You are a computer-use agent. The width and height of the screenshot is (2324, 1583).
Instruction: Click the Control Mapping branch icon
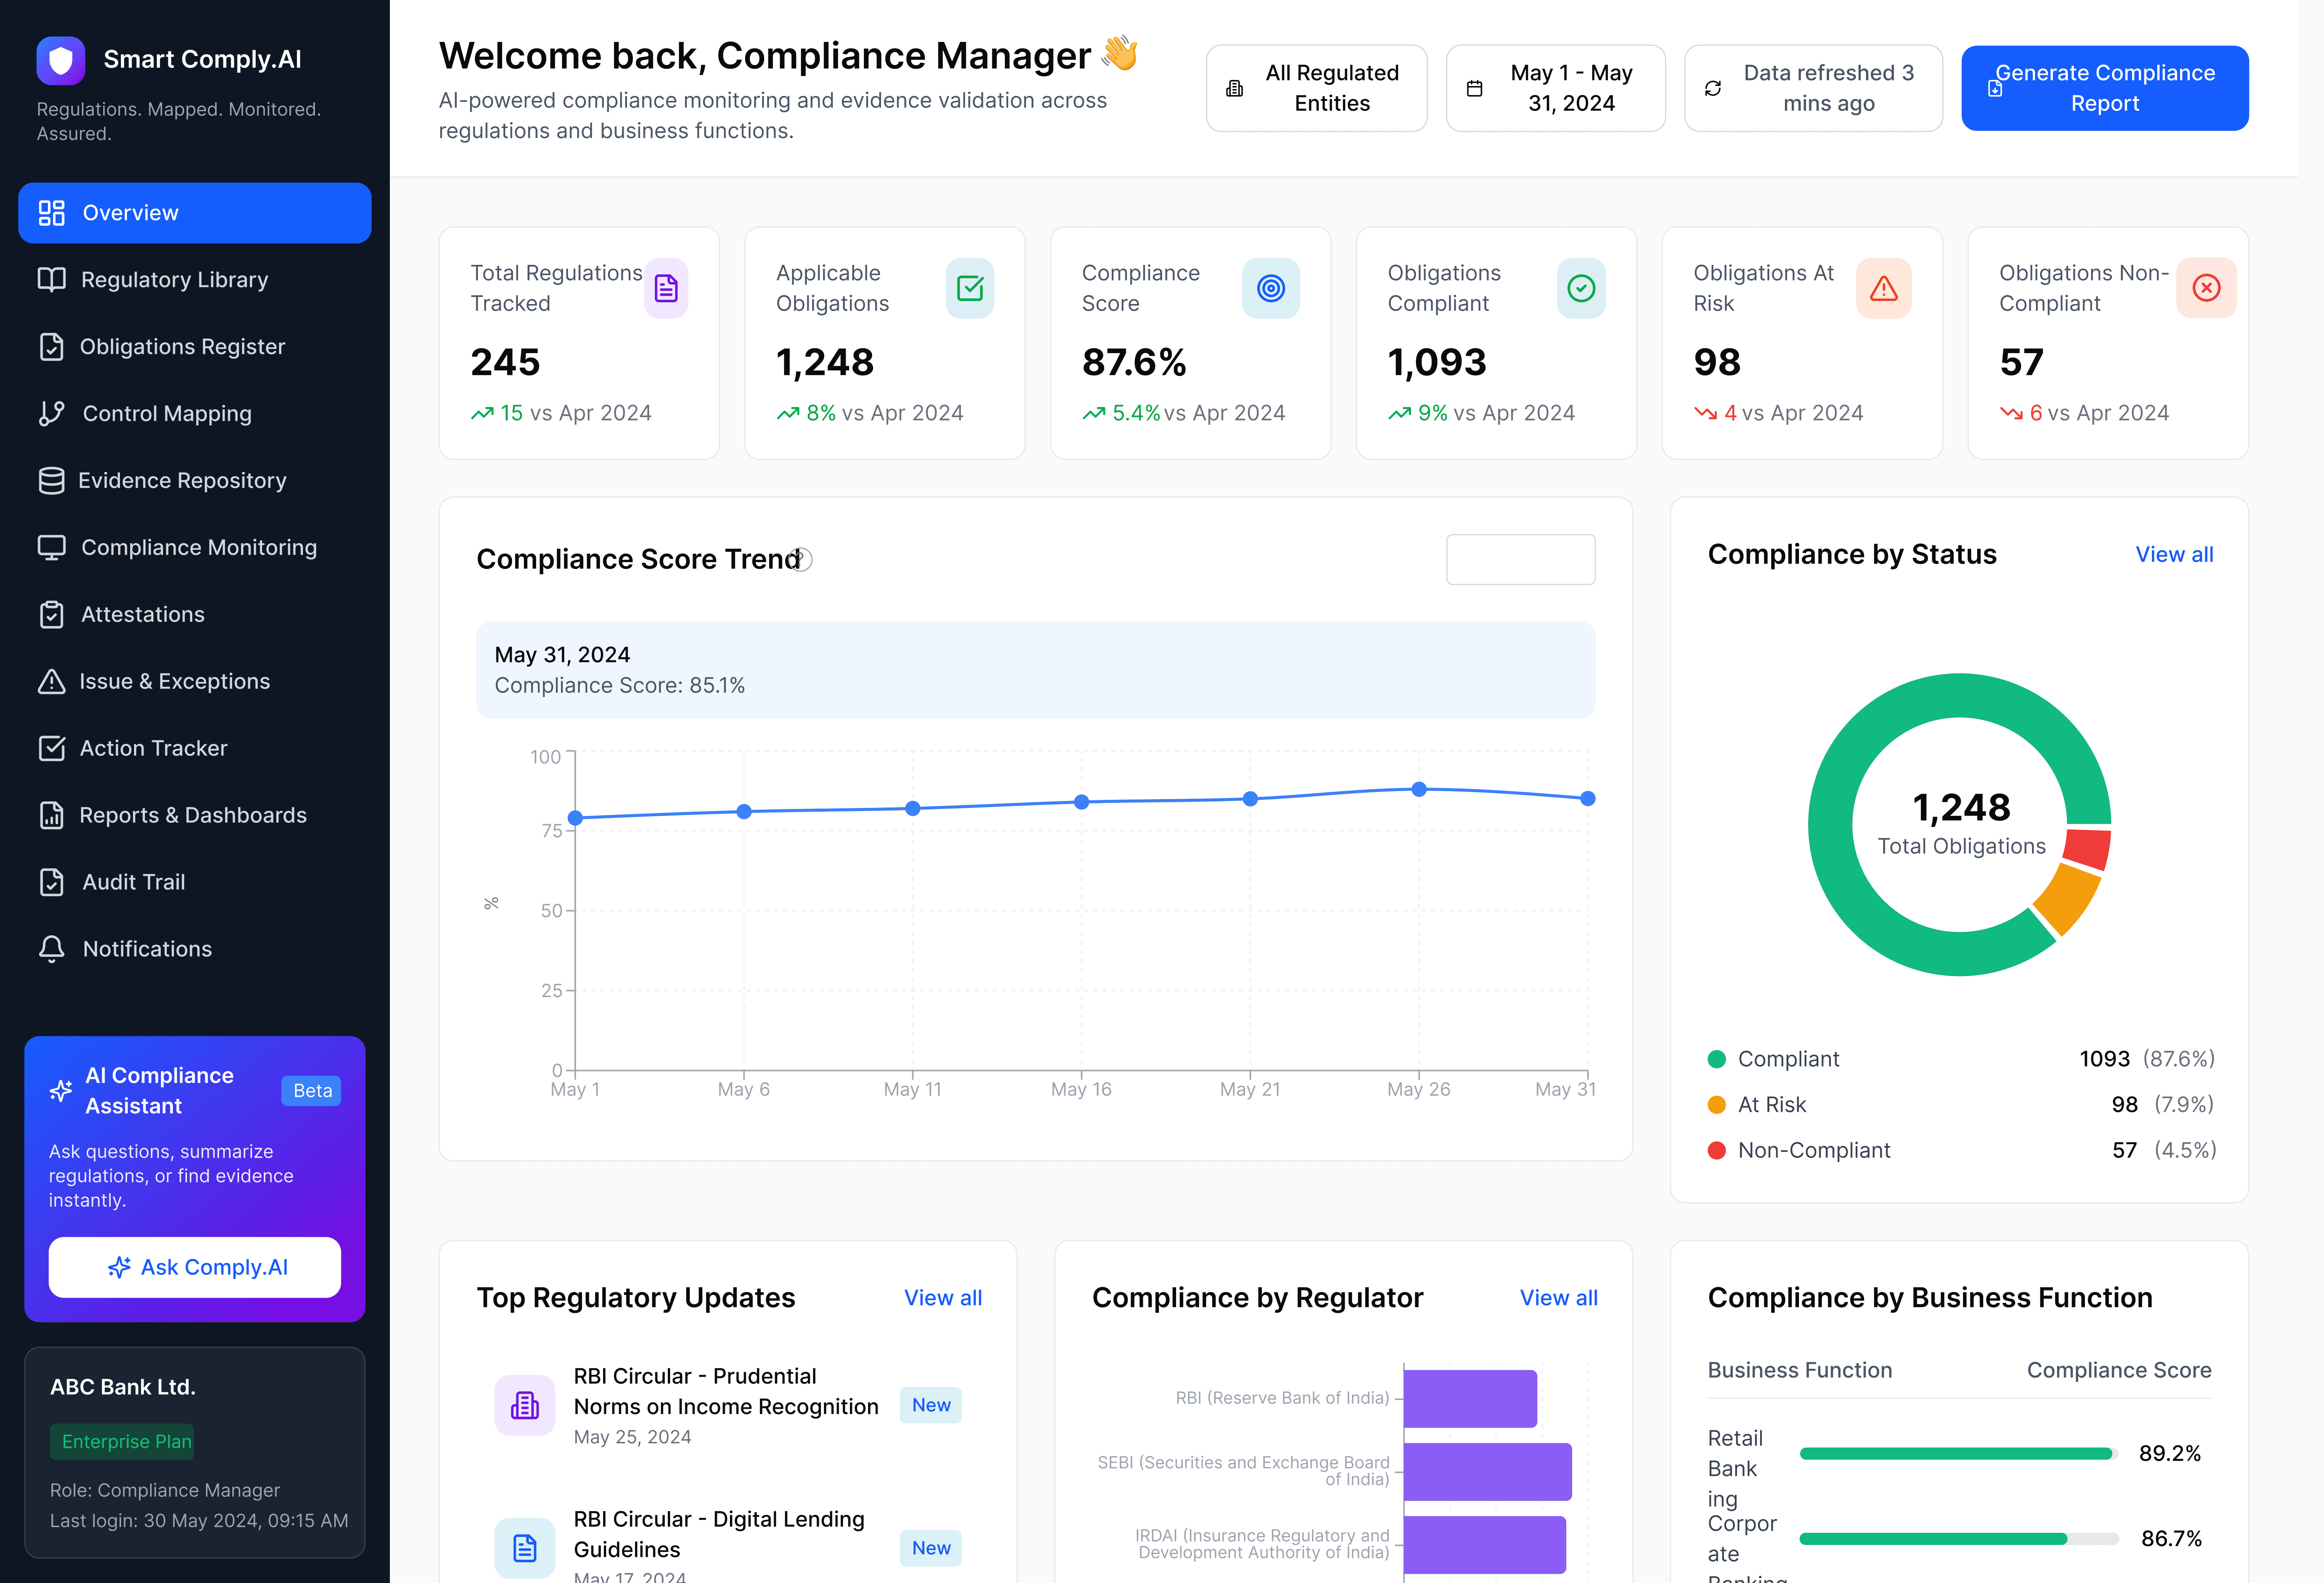tap(51, 414)
